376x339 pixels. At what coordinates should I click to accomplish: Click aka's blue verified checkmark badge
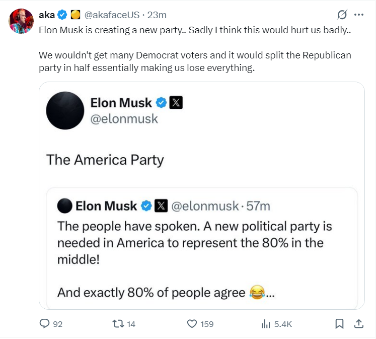pyautogui.click(x=62, y=15)
